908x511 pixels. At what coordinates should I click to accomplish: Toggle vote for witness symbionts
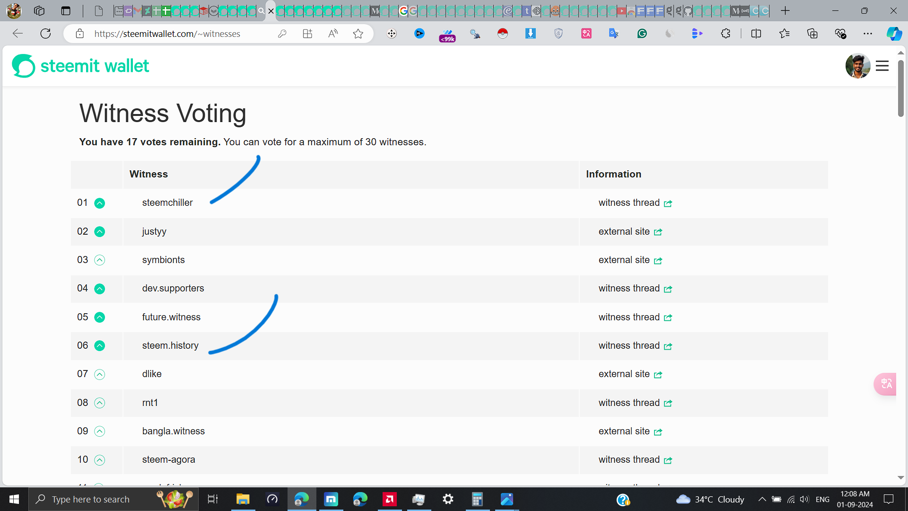pos(99,260)
